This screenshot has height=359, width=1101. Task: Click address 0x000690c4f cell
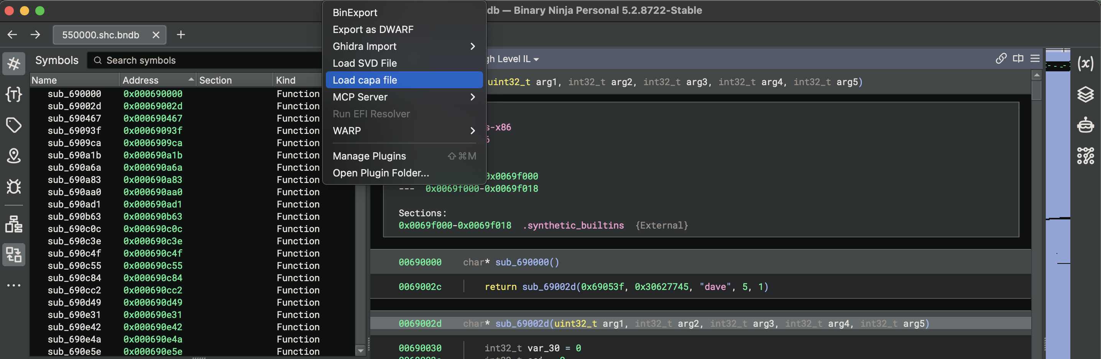point(153,254)
